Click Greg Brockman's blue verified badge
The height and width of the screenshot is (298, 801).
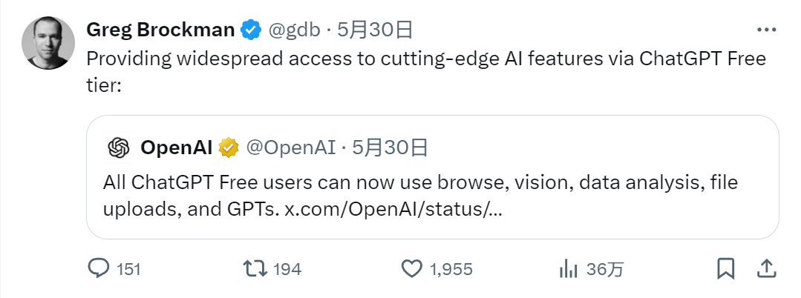click(252, 30)
